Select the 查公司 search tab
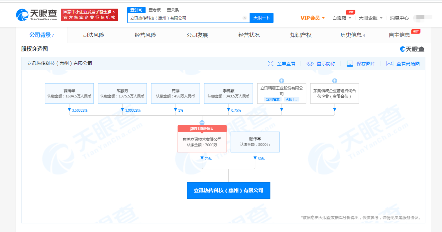Viewport: 442px width, 232px height. [x=136, y=10]
